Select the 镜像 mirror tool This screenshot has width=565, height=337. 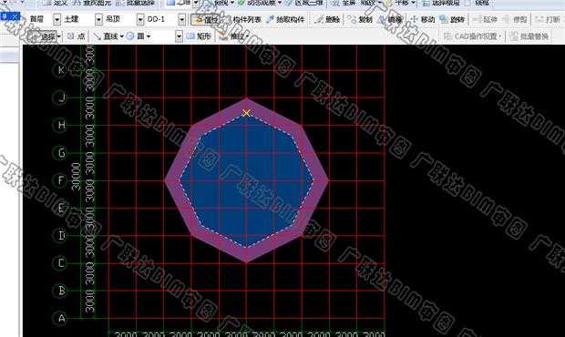[x=390, y=19]
